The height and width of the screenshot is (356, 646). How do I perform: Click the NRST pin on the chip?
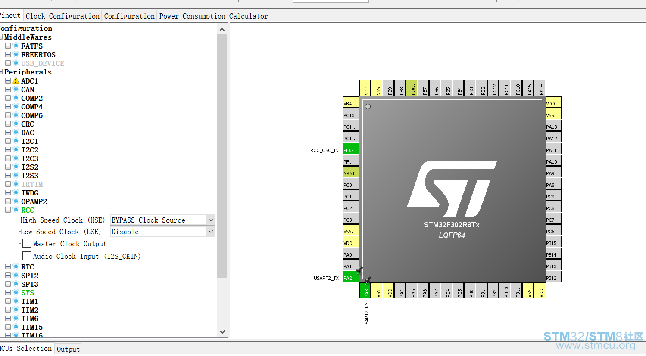(351, 173)
